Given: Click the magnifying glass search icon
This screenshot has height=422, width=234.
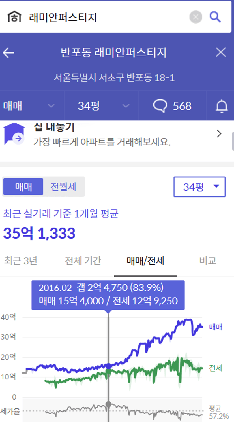Looking at the screenshot, I should tap(215, 17).
